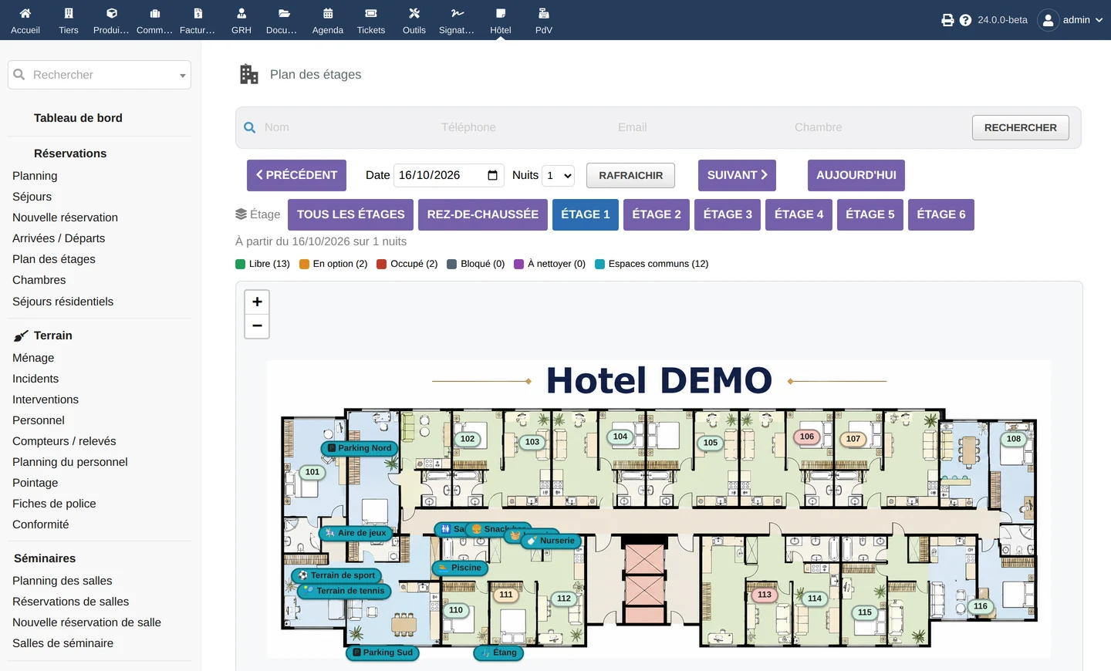Open the Tiers module

[69, 21]
